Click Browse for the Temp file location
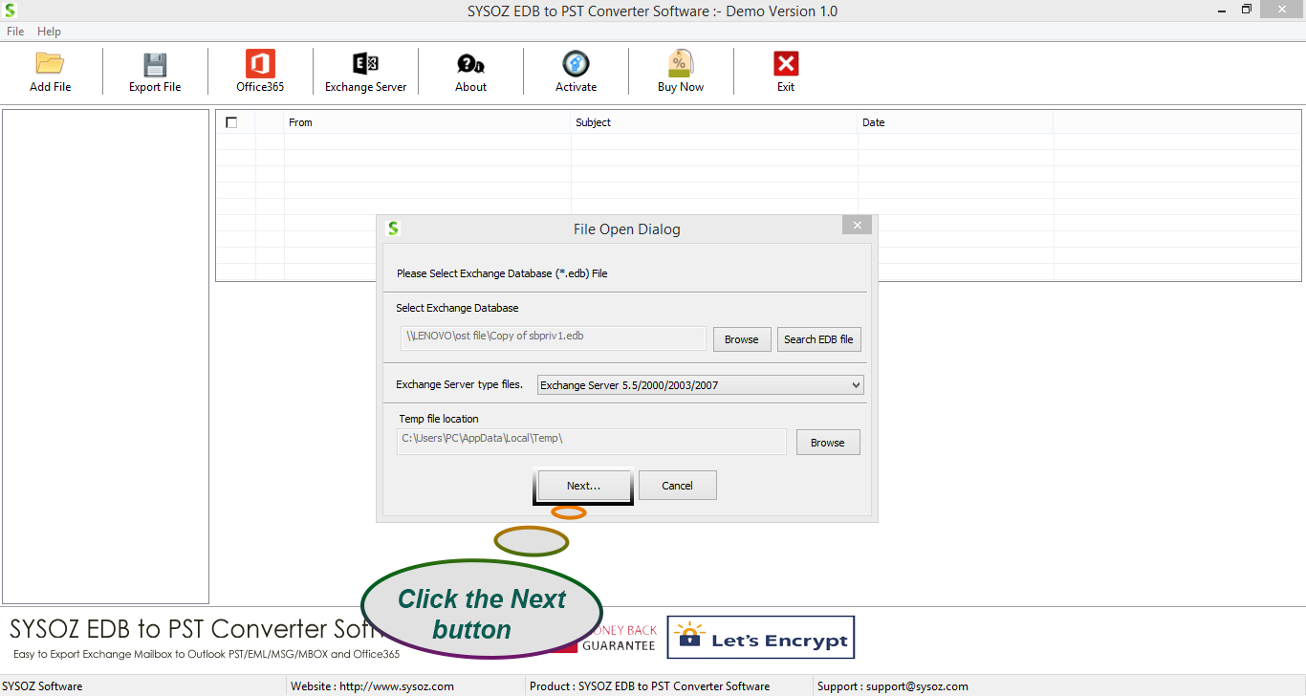 pyautogui.click(x=828, y=443)
